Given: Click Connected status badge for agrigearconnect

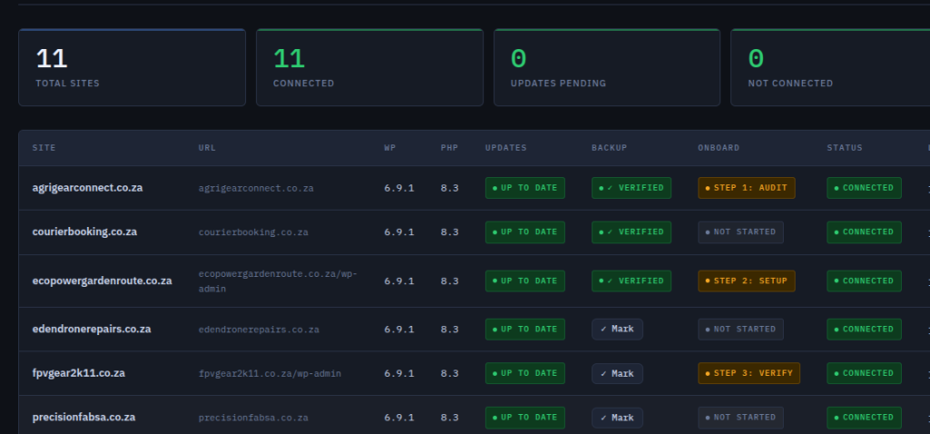Looking at the screenshot, I should [x=865, y=188].
